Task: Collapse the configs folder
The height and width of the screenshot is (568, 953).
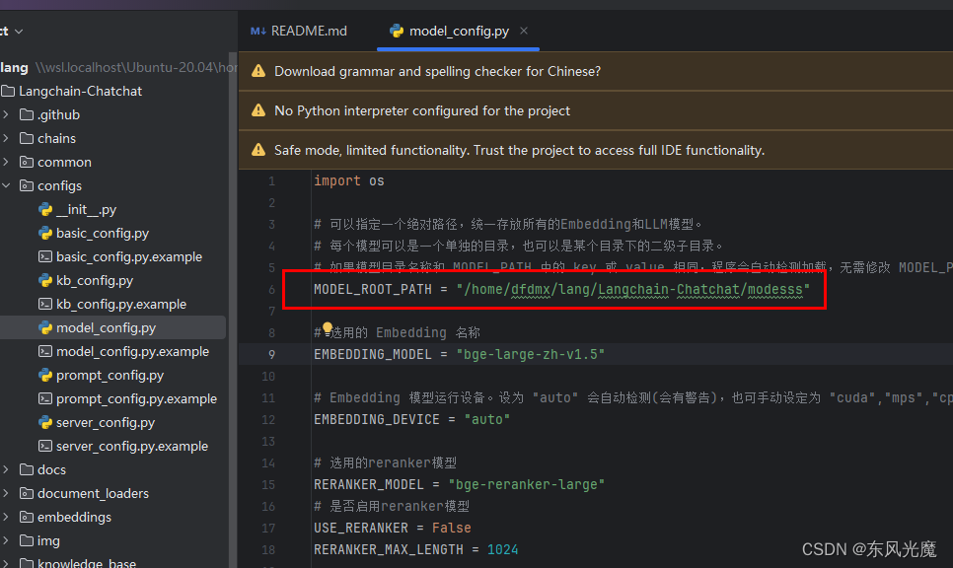Action: click(6, 185)
